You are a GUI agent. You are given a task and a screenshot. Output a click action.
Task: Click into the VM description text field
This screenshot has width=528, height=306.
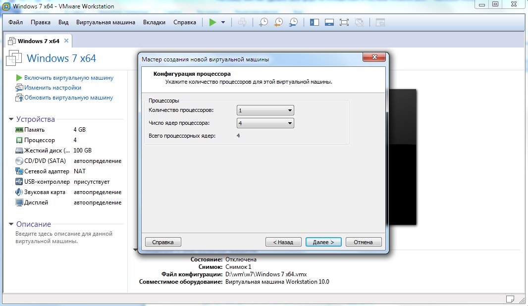[64, 237]
